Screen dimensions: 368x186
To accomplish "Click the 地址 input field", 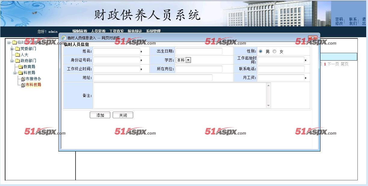I will 153,78.
